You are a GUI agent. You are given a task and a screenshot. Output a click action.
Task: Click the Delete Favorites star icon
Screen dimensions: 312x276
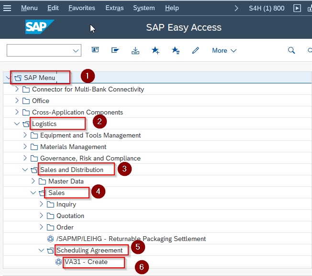(176, 50)
